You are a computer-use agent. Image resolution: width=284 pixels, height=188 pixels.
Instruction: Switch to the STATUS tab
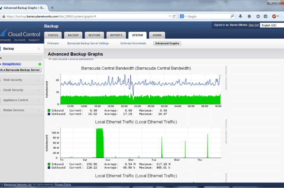point(53,35)
